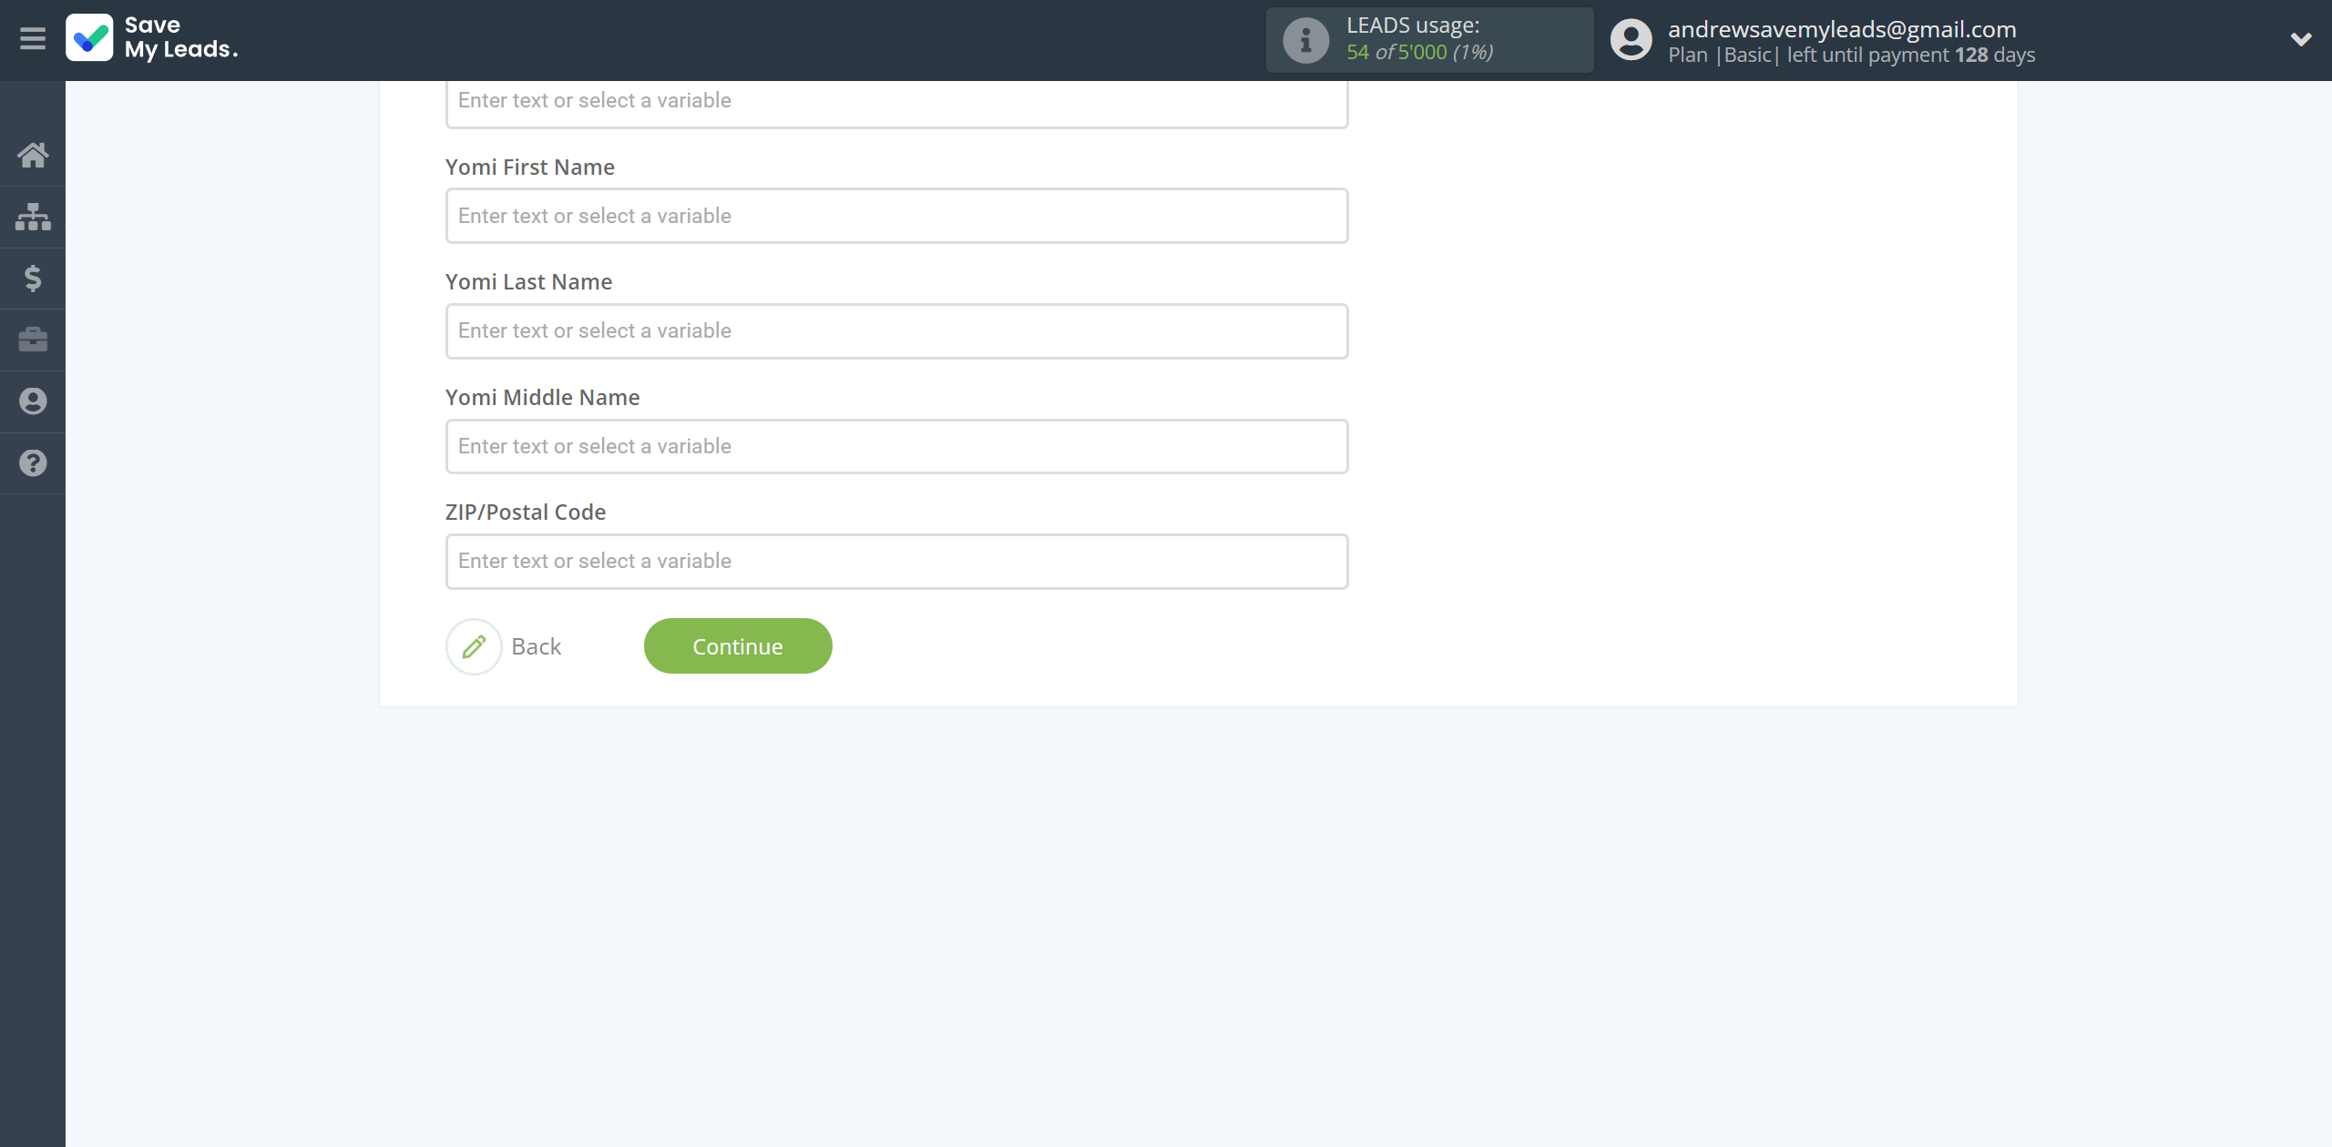Click the help/support question mark icon
The height and width of the screenshot is (1147, 2332).
point(33,463)
